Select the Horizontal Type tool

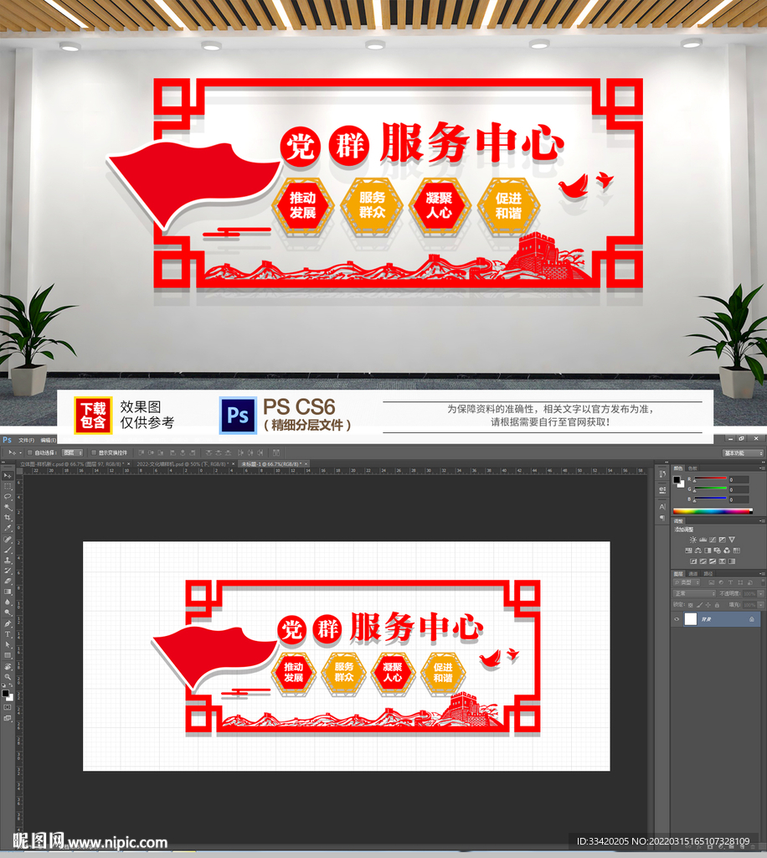[x=8, y=634]
